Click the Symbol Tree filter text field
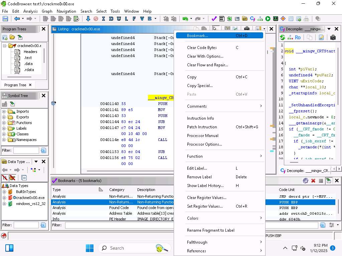The width and height of the screenshot is (342, 256). pyautogui.click(x=26, y=150)
